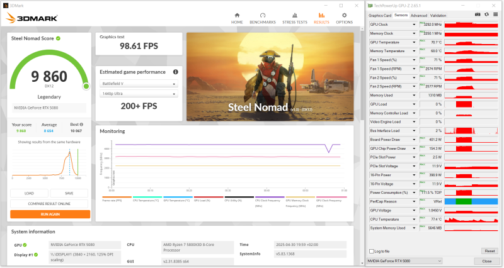Click the GPU Clock red sensor graph

click(x=471, y=25)
